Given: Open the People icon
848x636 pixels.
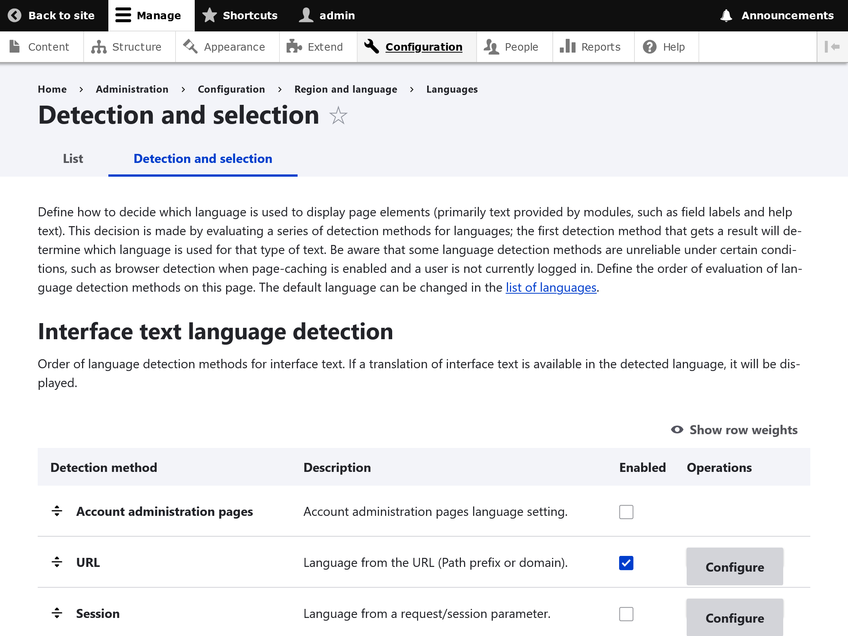Looking at the screenshot, I should click(x=491, y=47).
